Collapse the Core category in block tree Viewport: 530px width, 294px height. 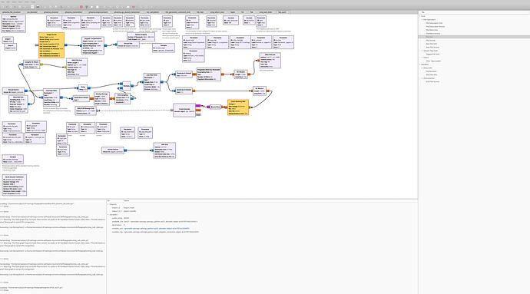tap(420, 16)
